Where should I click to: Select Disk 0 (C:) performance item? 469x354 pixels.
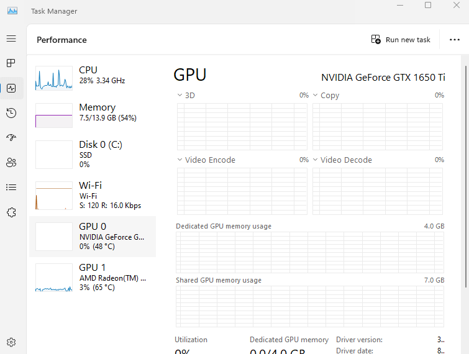click(93, 155)
